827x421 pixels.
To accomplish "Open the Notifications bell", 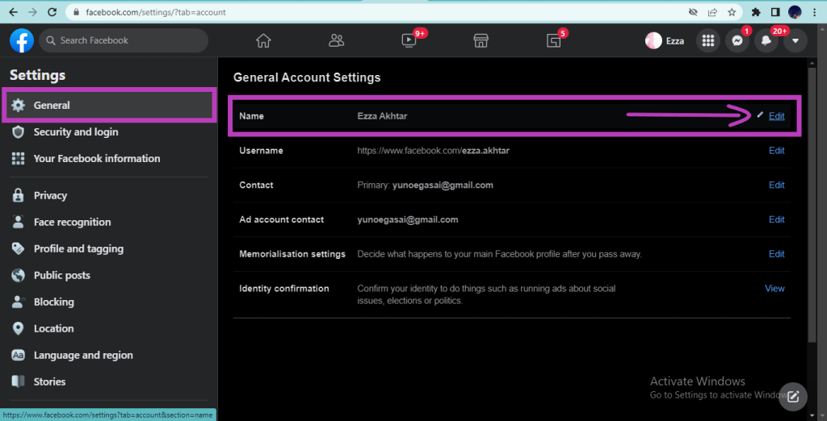I will pyautogui.click(x=766, y=40).
